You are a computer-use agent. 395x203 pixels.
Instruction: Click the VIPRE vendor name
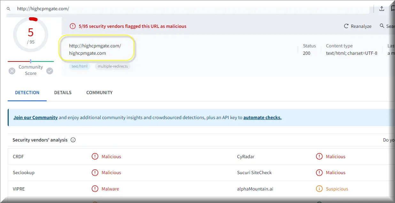(x=19, y=189)
